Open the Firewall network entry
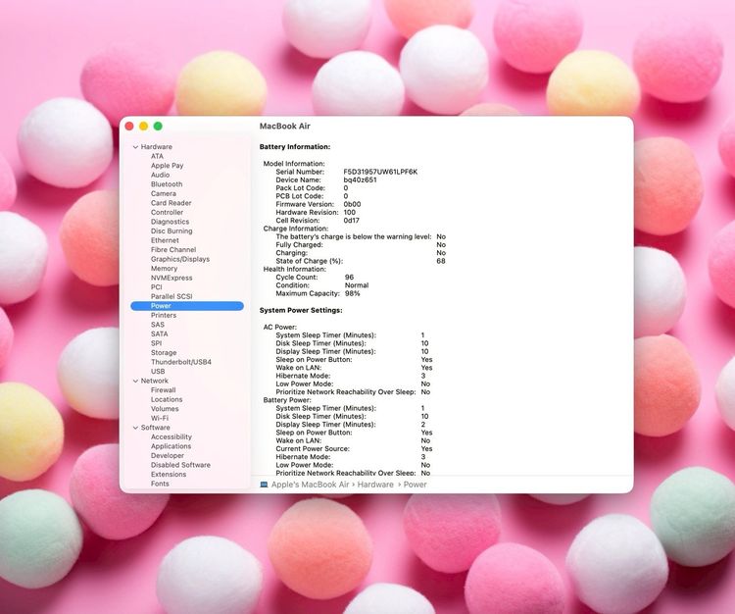Screen dimensions: 735x614 (x=163, y=390)
